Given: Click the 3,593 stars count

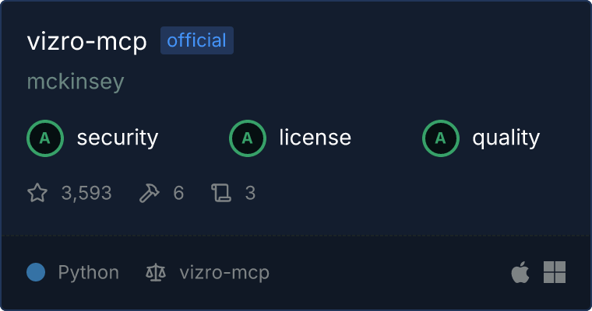Looking at the screenshot, I should point(86,194).
